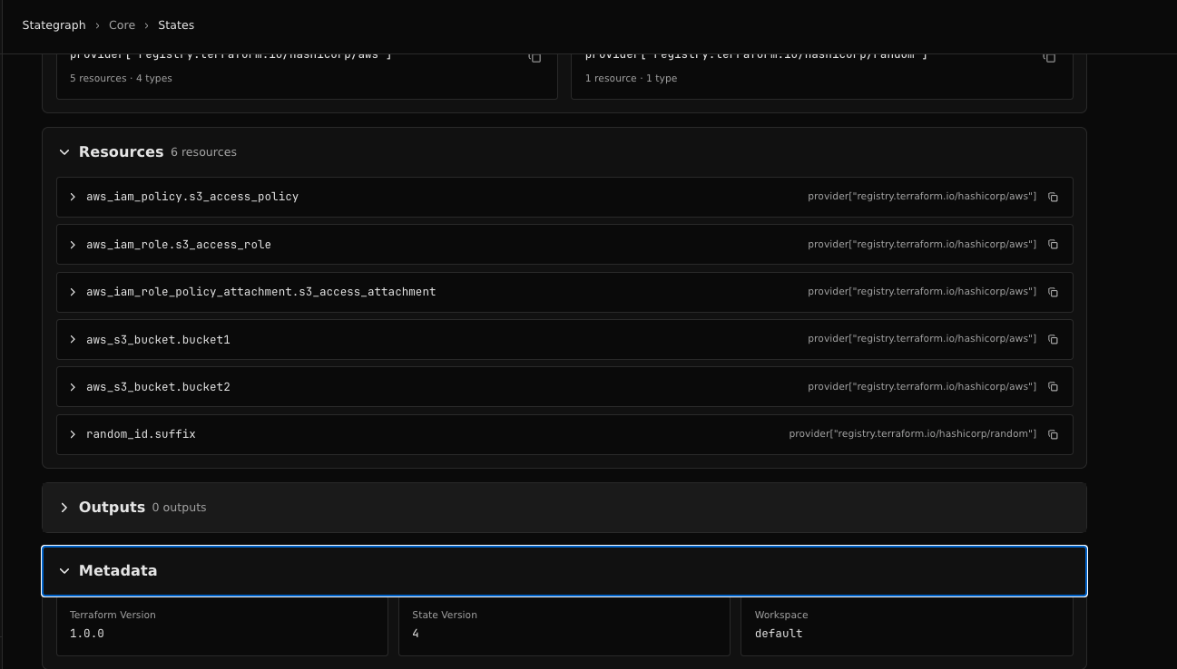
Task: Select the Terraform Version metadata card
Action: point(222,625)
